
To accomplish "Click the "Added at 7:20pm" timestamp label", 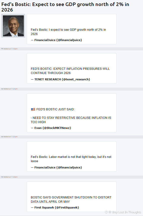I will click(x=11, y=177).
